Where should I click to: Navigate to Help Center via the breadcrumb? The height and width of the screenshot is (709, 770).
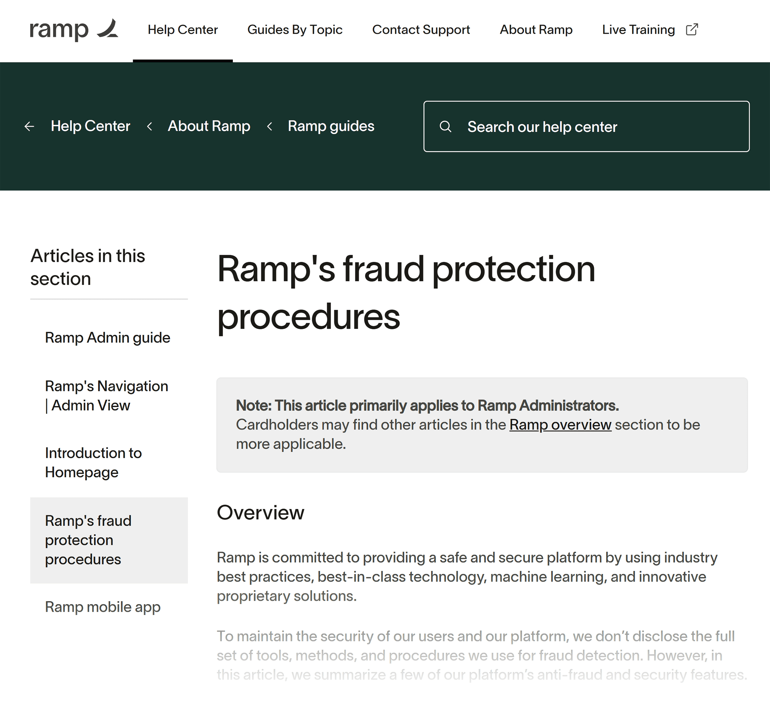pyautogui.click(x=91, y=126)
